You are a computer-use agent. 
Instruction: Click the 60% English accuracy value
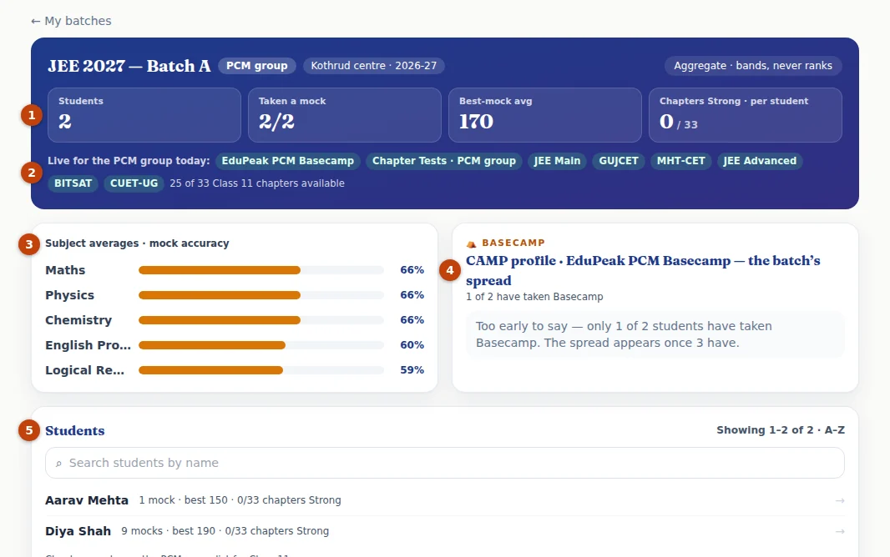412,345
